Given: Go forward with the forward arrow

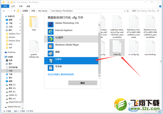Looking at the screenshot, I should (x=8, y=11).
